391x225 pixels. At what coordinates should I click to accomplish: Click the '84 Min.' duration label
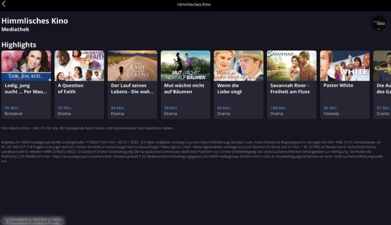point(118,108)
